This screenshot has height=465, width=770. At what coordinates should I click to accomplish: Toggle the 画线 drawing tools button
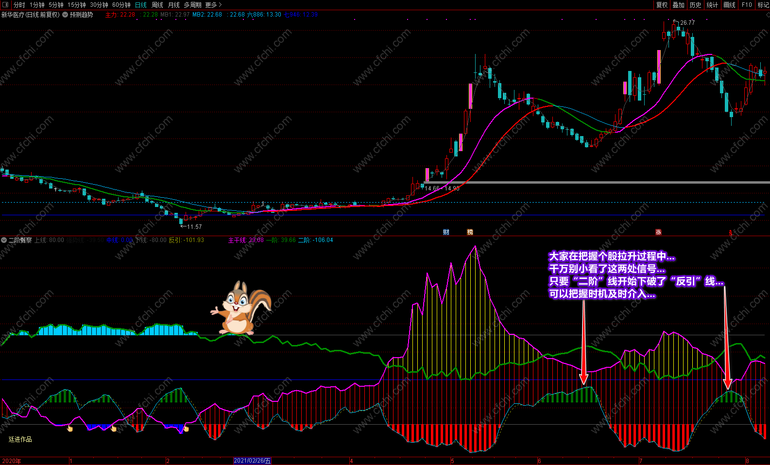click(729, 5)
